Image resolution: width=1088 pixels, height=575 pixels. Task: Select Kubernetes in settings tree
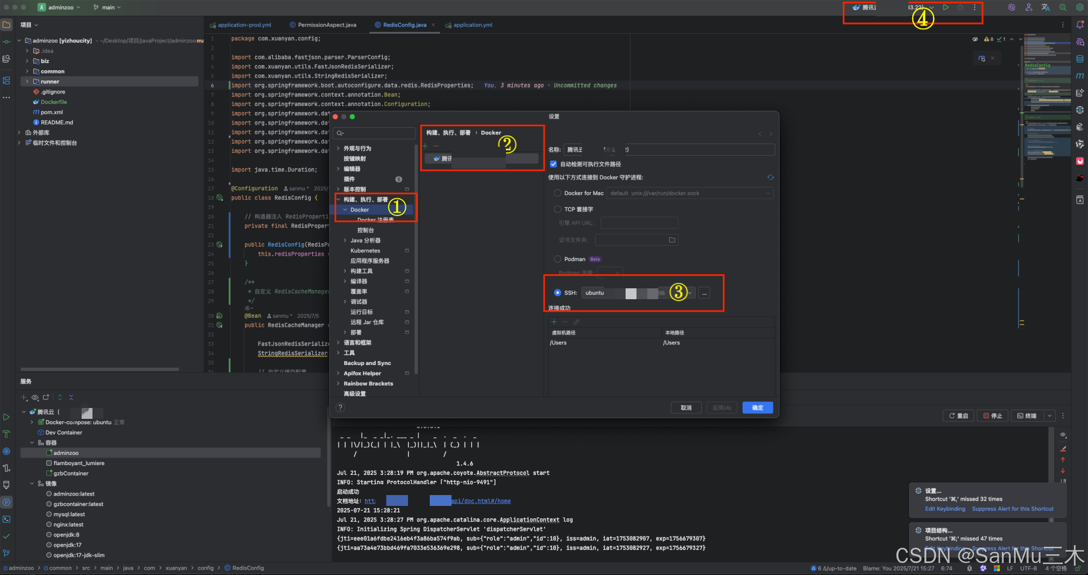tap(365, 251)
